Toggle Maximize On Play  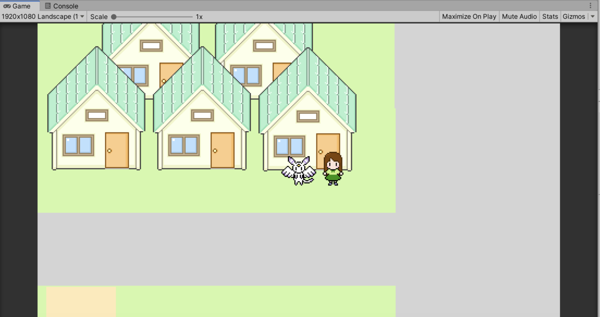pyautogui.click(x=469, y=16)
